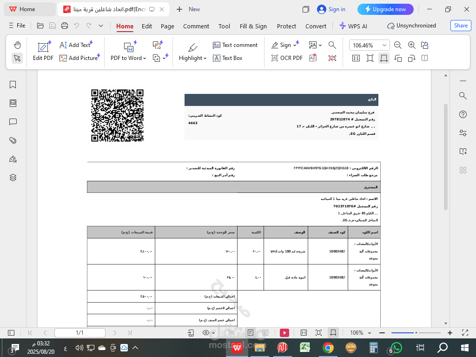Toggle eye protection mode icon
This screenshot has width=476, height=357.
(x=206, y=333)
